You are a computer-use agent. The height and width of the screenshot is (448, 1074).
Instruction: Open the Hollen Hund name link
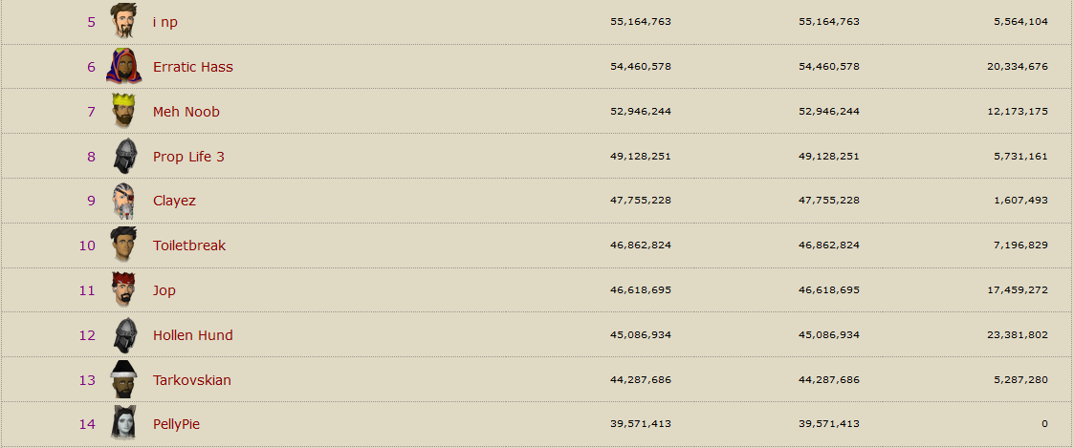(193, 335)
